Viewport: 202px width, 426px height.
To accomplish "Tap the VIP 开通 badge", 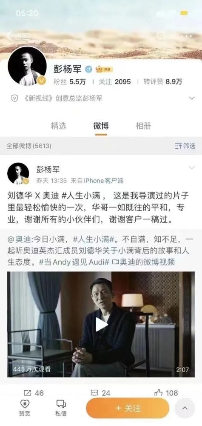I will click(105, 69).
